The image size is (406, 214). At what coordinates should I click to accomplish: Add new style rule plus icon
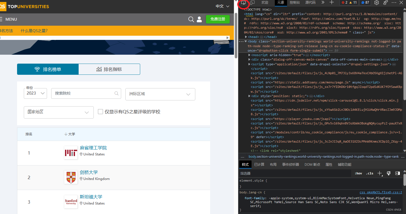[x=380, y=174]
